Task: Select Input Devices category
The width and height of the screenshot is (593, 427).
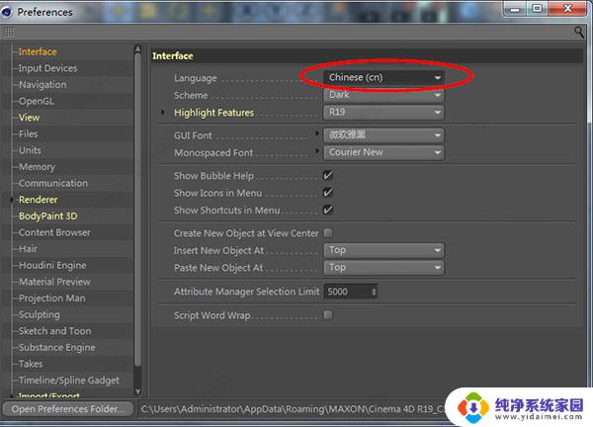Action: (x=47, y=68)
